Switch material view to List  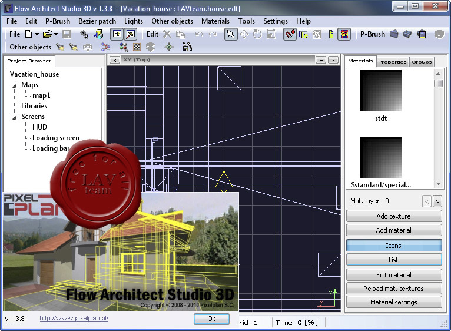pyautogui.click(x=394, y=260)
